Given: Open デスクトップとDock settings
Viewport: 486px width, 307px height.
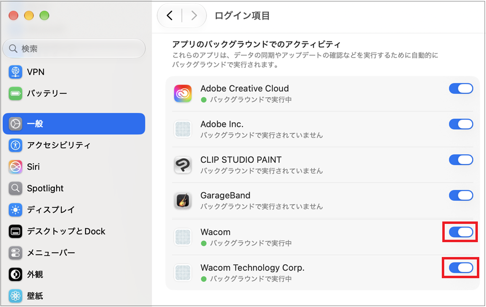Looking at the screenshot, I should (74, 232).
